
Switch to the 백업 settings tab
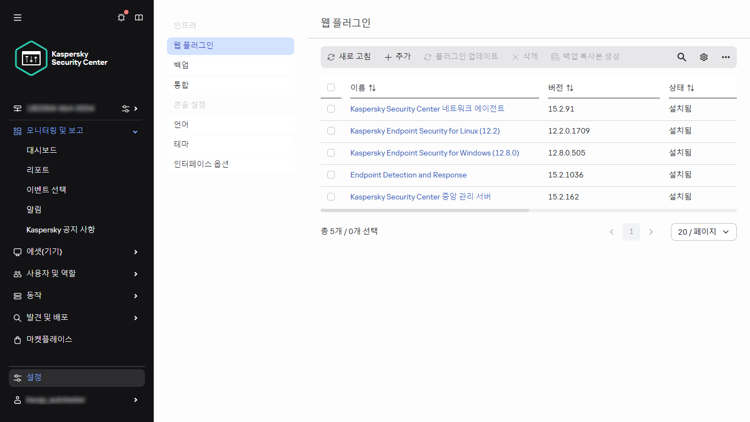tap(180, 64)
